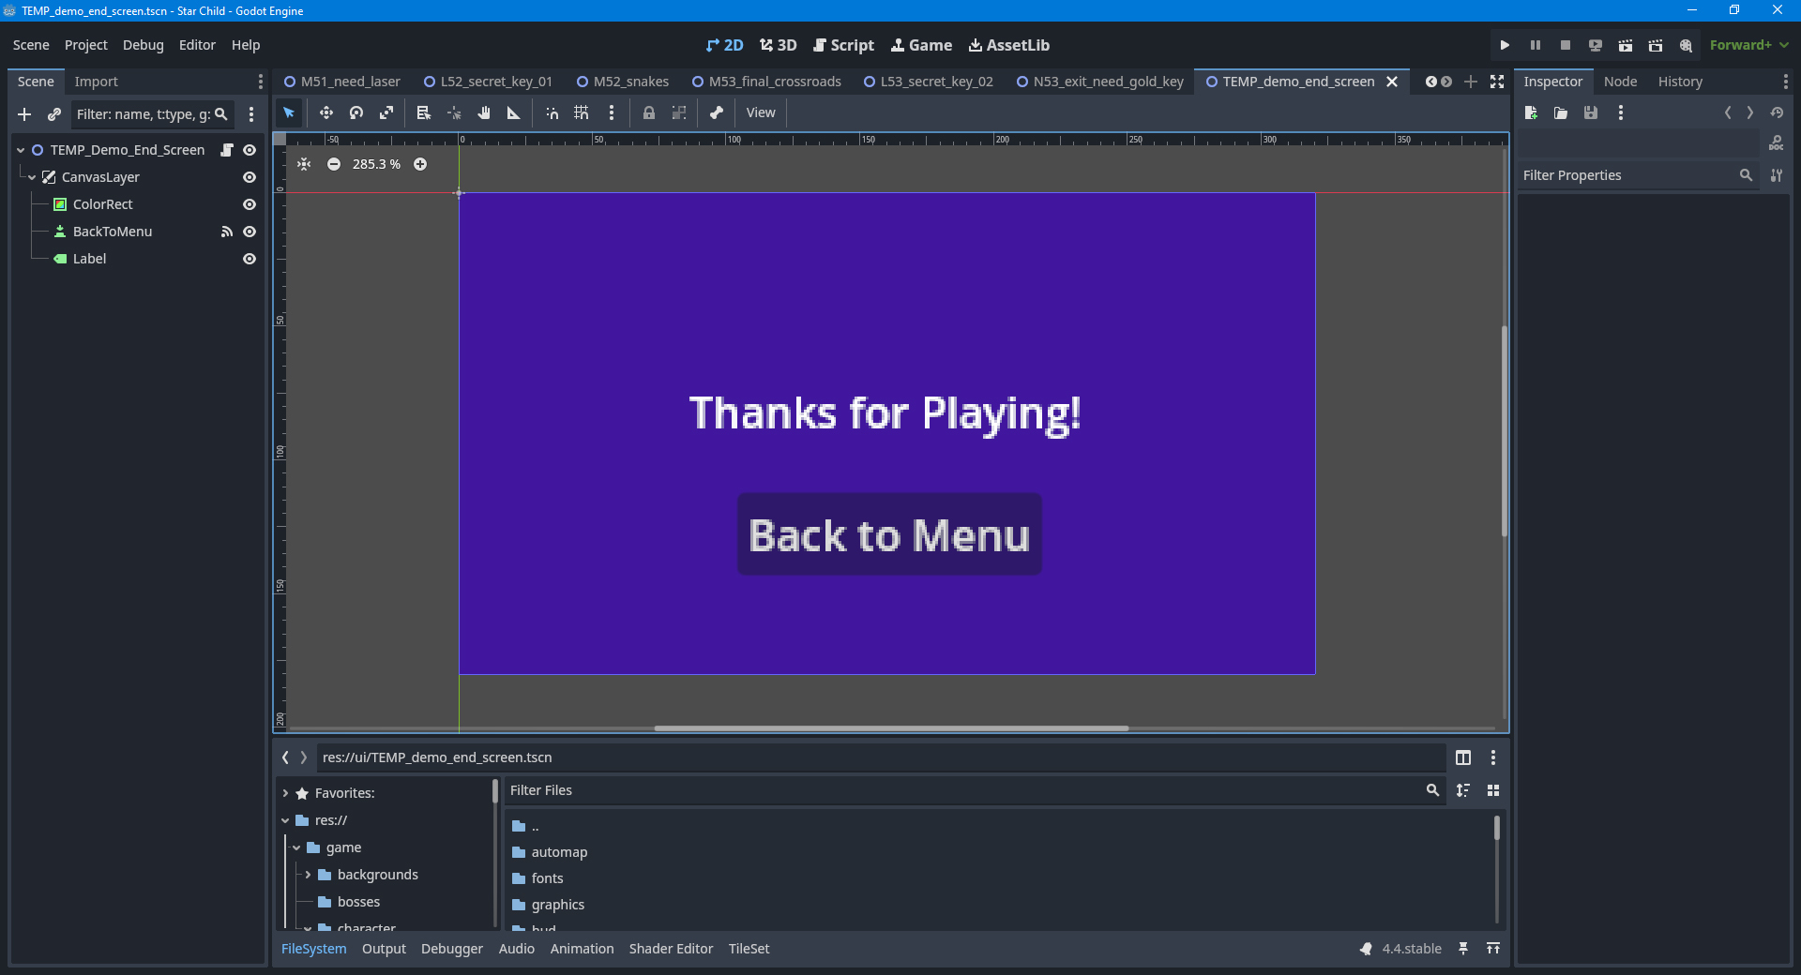Collapse the CanvasLayer tree node
Screen dimensions: 1801x975
click(x=32, y=177)
